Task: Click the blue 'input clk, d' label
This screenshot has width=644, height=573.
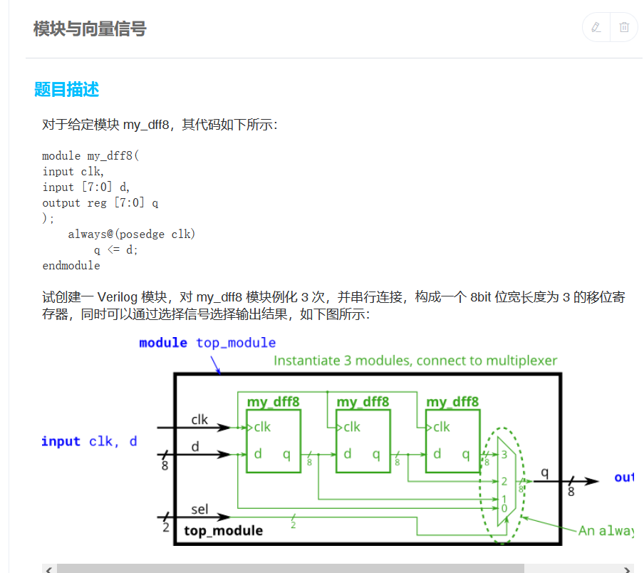Action: (x=89, y=441)
